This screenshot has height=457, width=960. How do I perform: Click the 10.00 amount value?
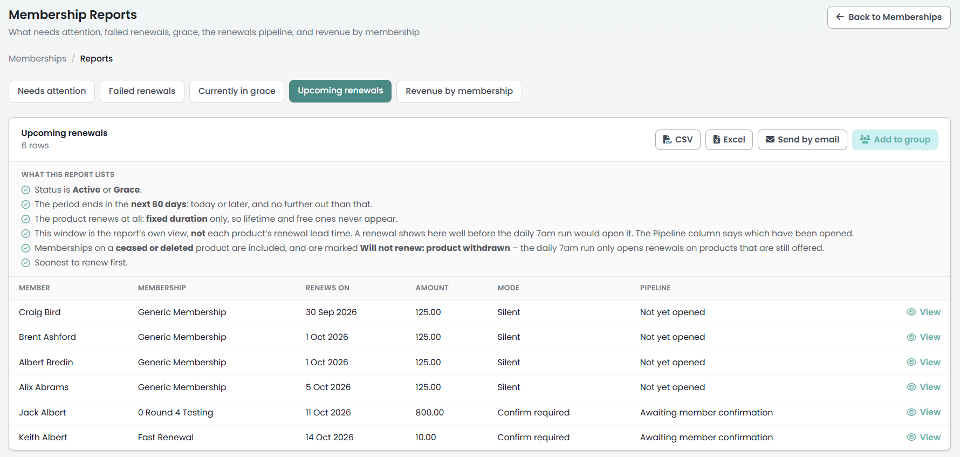(x=426, y=438)
